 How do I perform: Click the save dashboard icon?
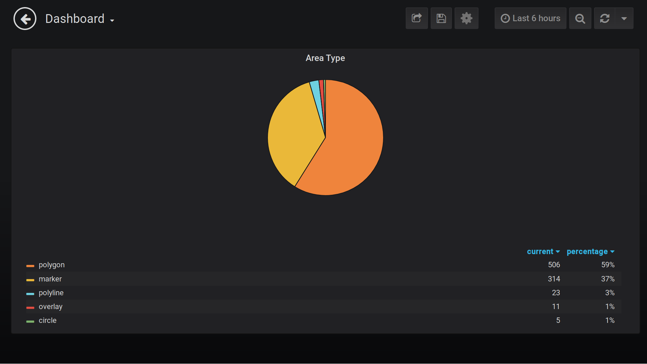coord(441,18)
